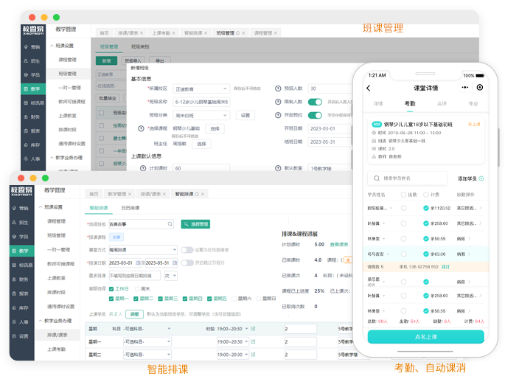Open 财务 in front window sidebar
Image resolution: width=505 pixels, height=379 pixels.
[21, 279]
